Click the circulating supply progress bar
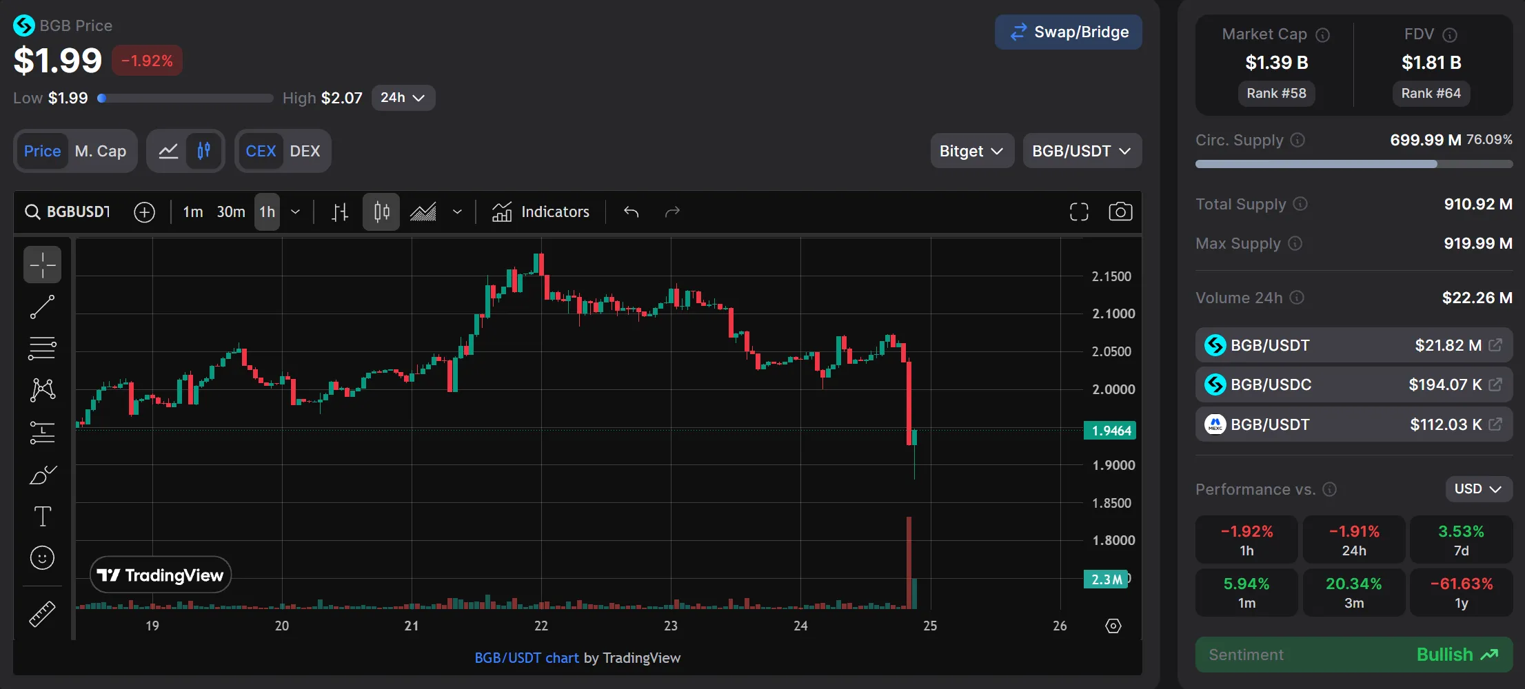Screen dimensions: 1525x689 1354,164
